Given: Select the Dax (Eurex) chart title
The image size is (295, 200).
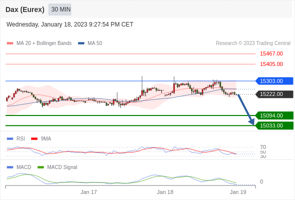Looking at the screenshot, I should point(25,9).
